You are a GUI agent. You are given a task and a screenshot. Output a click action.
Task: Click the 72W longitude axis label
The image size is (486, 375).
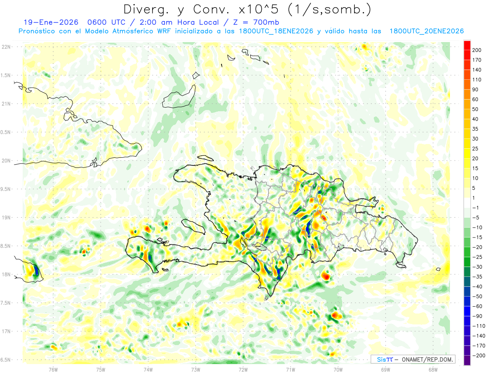pyautogui.click(x=243, y=369)
